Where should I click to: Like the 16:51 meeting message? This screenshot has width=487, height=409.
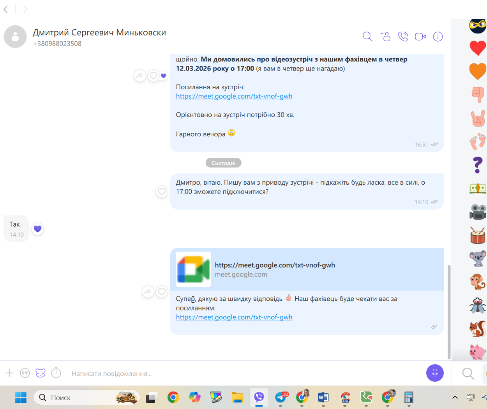[154, 76]
